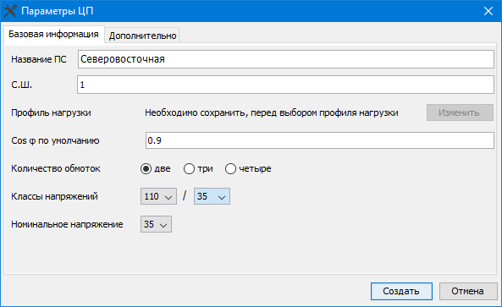Screen dimensions: 502x307
Task: Cancel with the Отмена button
Action: (x=468, y=291)
